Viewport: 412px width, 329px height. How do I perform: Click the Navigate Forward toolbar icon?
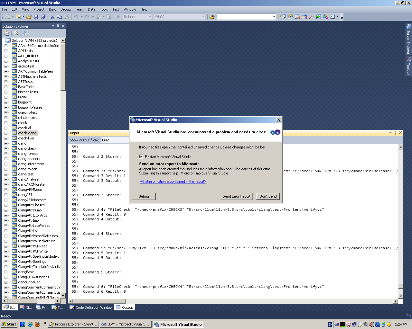click(109, 17)
